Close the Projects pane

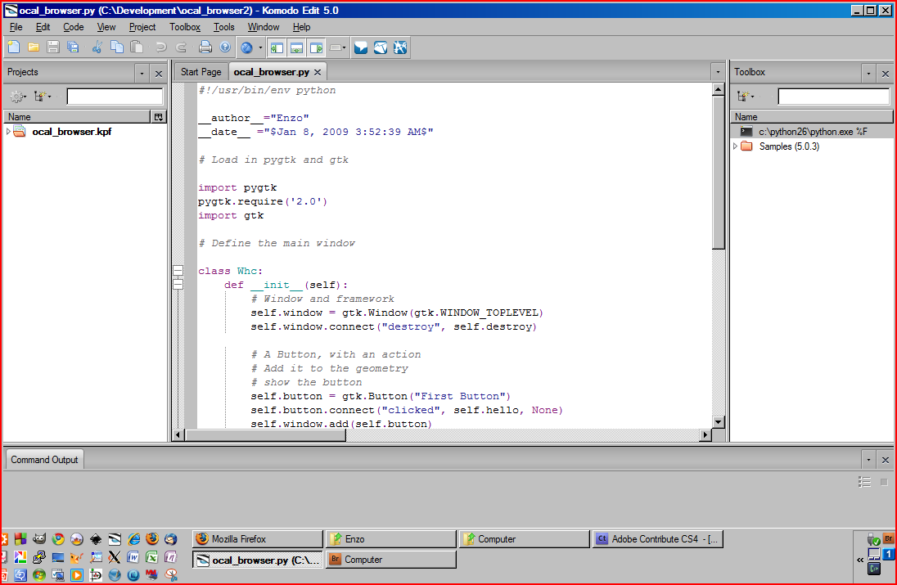159,73
